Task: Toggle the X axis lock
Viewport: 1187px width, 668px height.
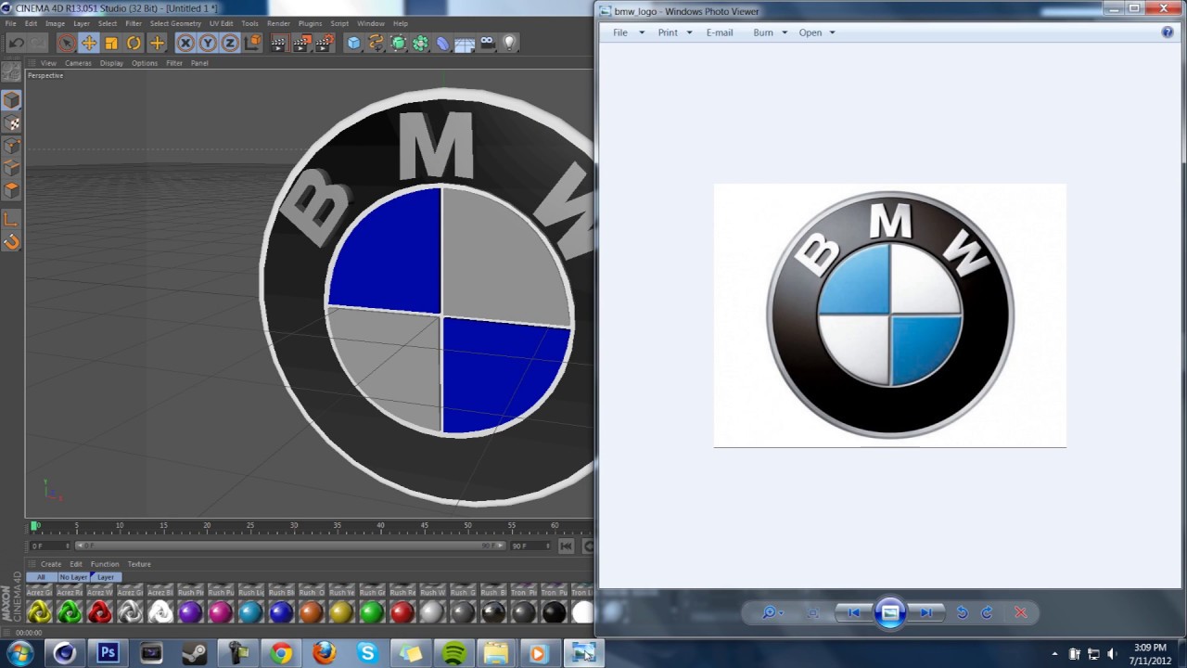Action: pos(185,43)
